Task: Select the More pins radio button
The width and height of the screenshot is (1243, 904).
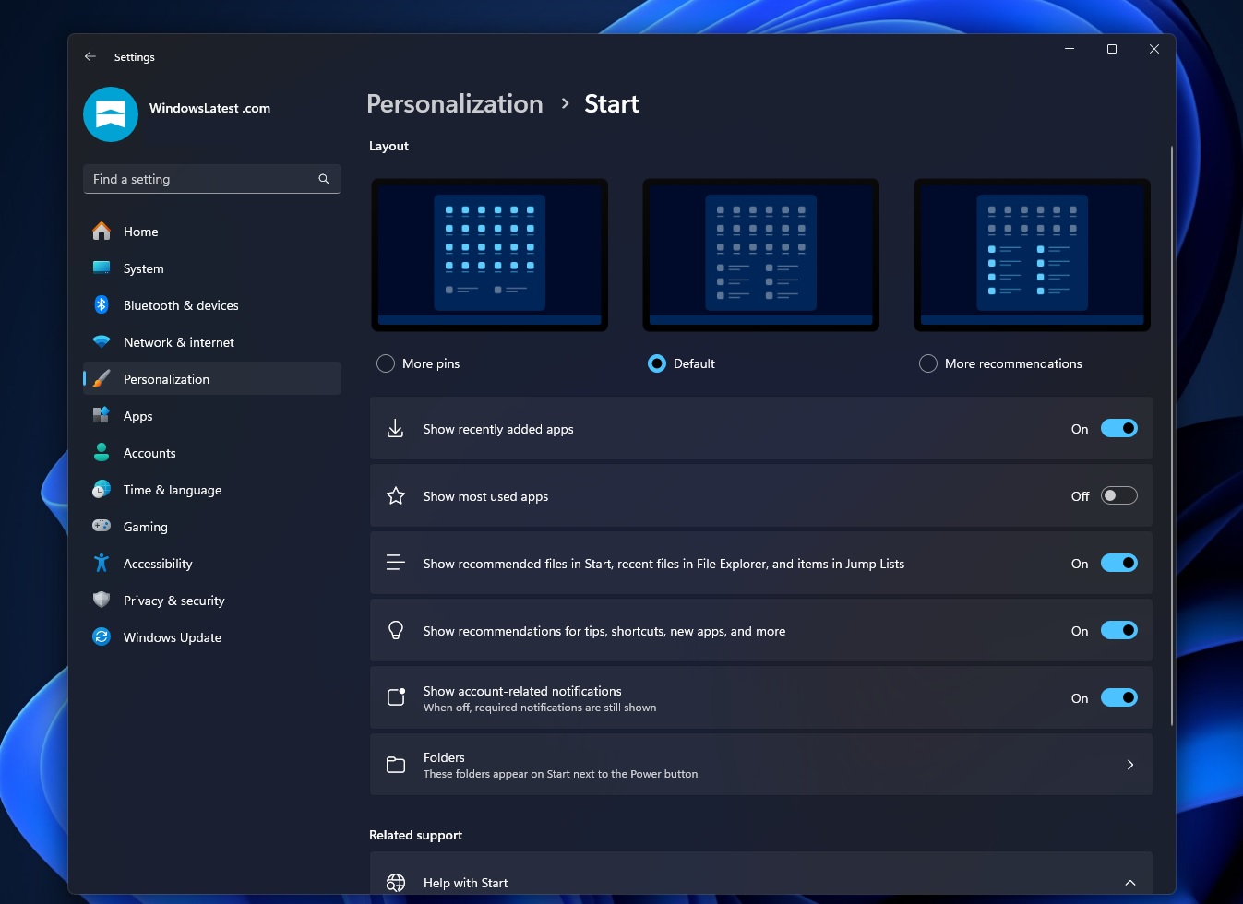Action: click(386, 363)
